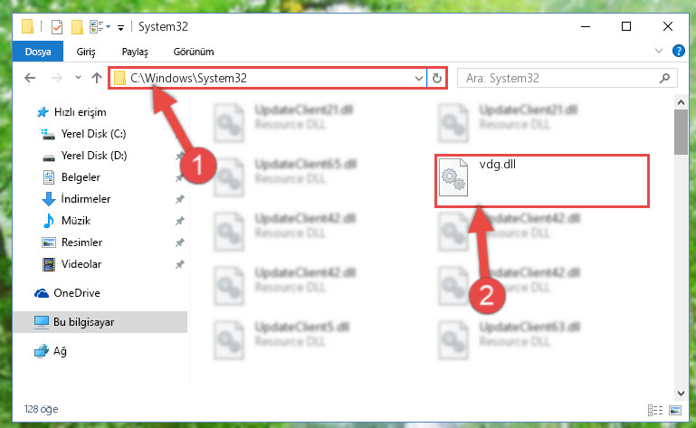Click the search magnifier icon
The image size is (696, 428).
[x=664, y=79]
